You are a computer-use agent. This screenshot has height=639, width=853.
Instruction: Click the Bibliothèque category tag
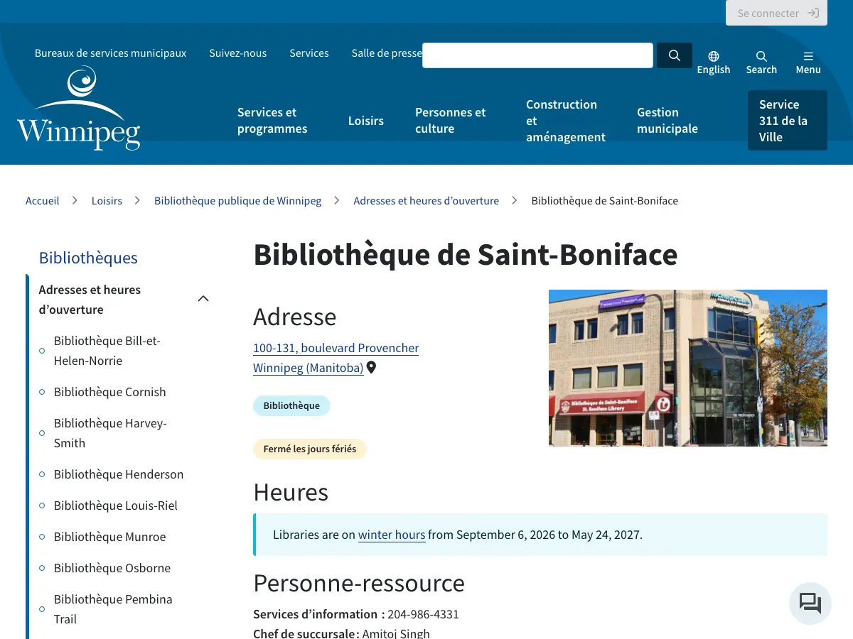pos(291,406)
